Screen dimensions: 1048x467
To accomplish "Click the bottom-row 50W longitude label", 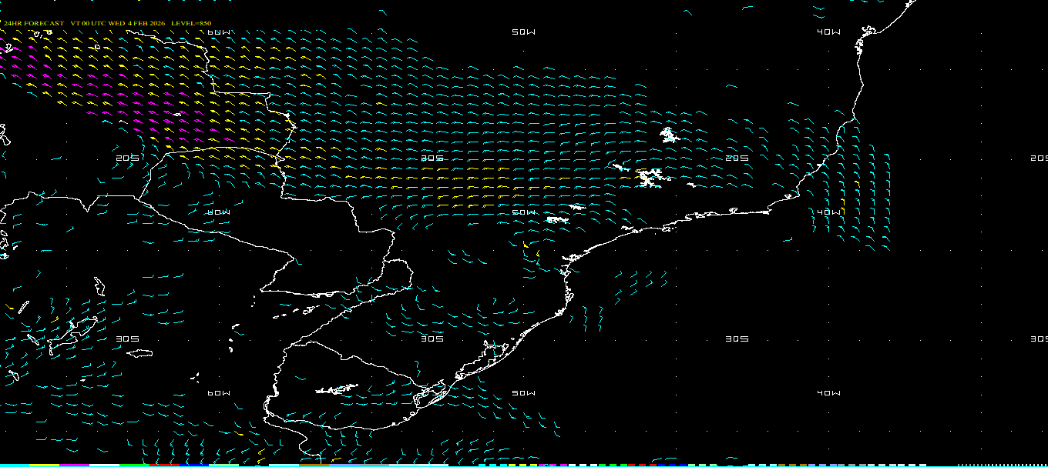I will coord(523,393).
